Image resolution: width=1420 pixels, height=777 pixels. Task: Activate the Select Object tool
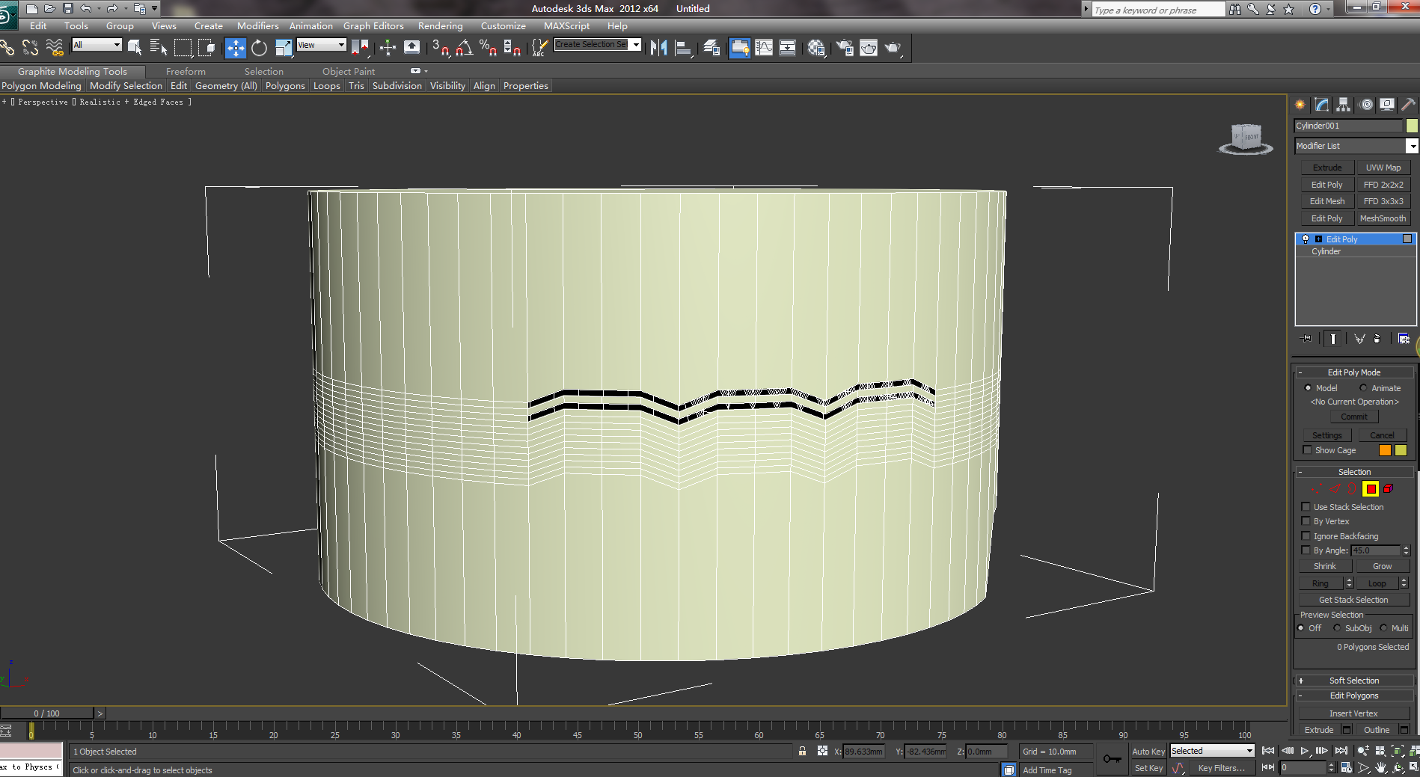(x=135, y=48)
